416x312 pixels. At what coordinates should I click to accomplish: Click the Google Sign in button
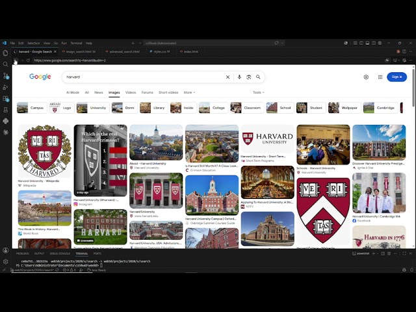[396, 77]
